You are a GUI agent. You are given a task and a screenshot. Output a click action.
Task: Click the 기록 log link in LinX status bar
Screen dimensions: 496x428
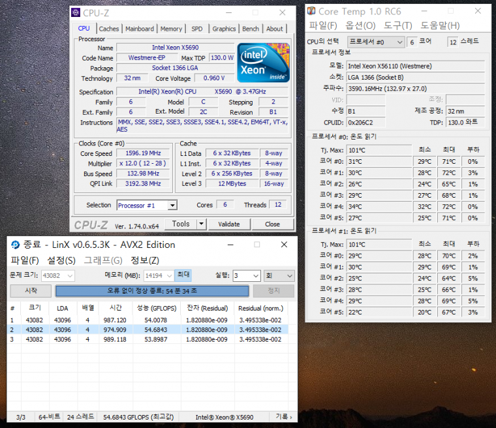point(284,417)
